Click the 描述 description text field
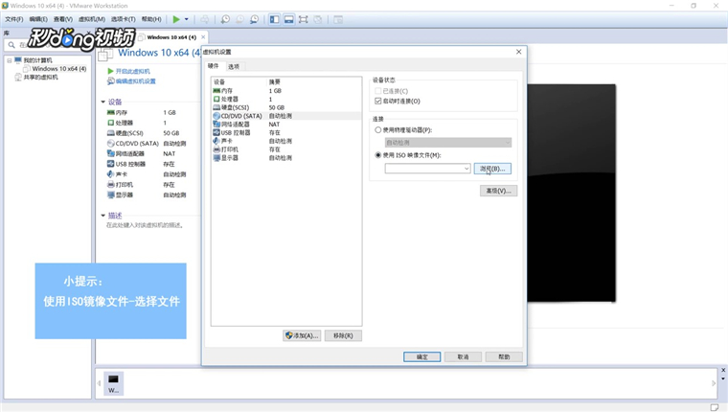The image size is (728, 412). tap(145, 225)
